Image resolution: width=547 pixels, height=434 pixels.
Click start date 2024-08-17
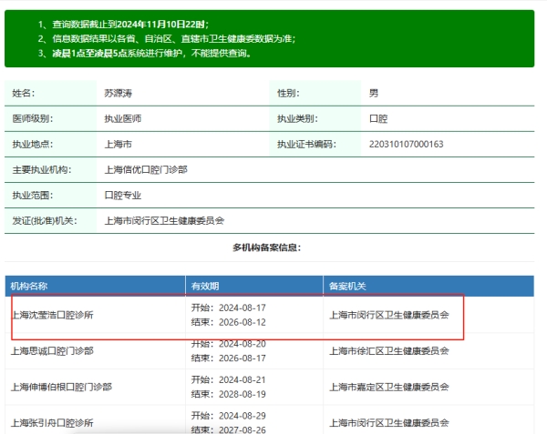point(243,308)
